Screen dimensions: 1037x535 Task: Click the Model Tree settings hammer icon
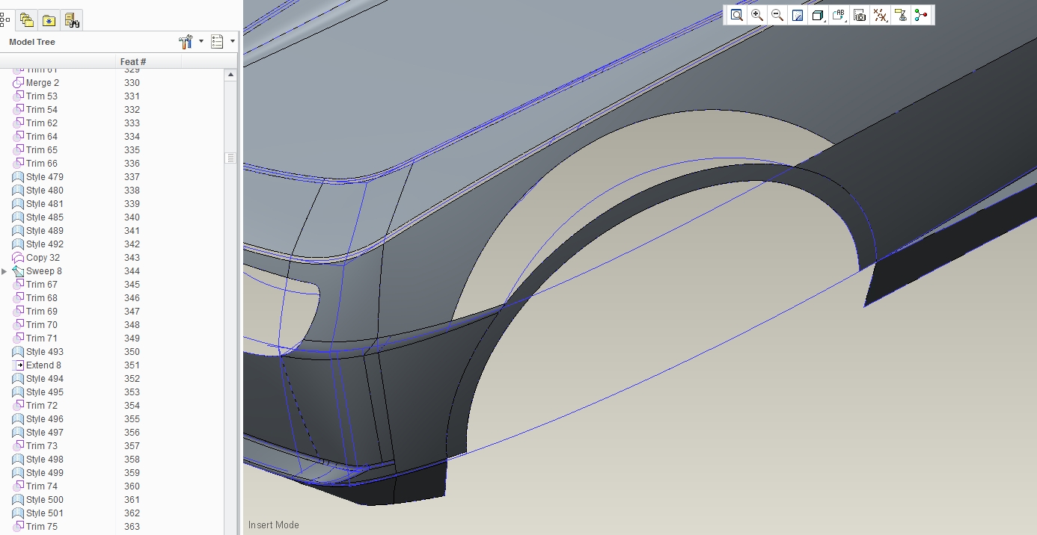click(186, 42)
